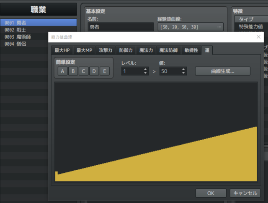Apply quick setting preset B
Image resolution: width=268 pixels, height=203 pixels.
[x=73, y=71]
